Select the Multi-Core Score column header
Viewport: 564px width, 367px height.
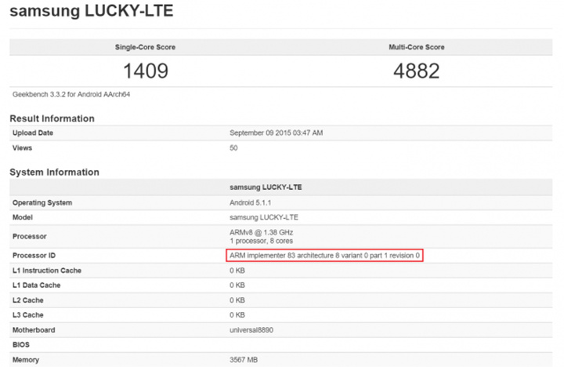[417, 47]
